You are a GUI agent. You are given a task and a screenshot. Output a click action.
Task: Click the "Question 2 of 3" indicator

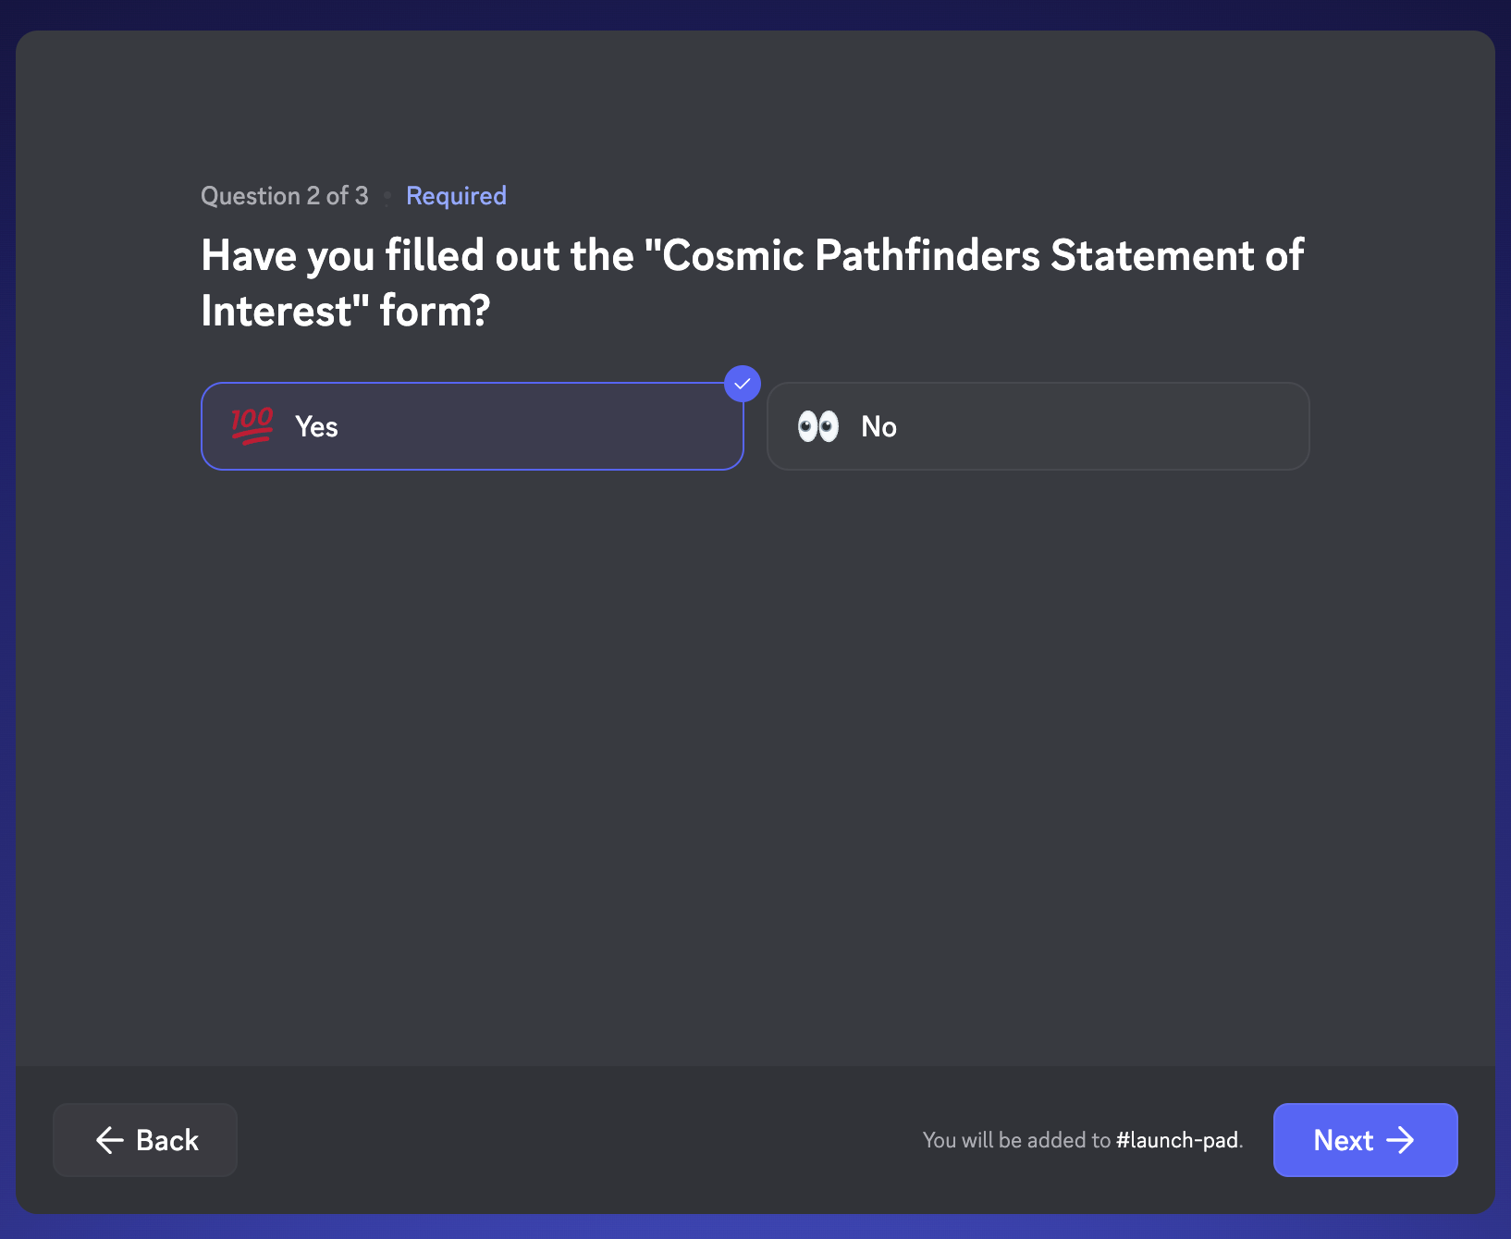coord(284,196)
